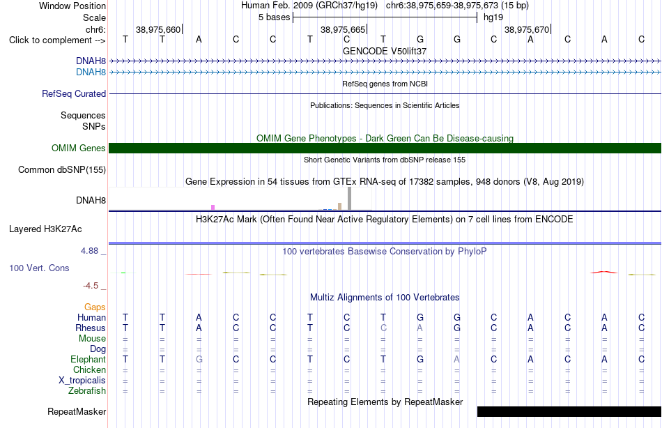Open Common dbSNP(155) track label
This screenshot has height=428, width=662.
pos(62,170)
